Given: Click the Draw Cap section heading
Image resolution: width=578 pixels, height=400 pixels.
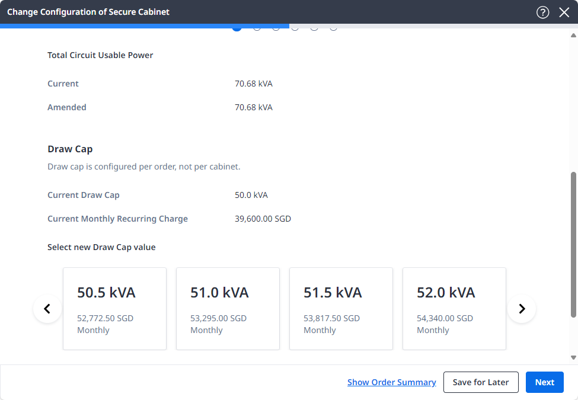Looking at the screenshot, I should (x=70, y=149).
